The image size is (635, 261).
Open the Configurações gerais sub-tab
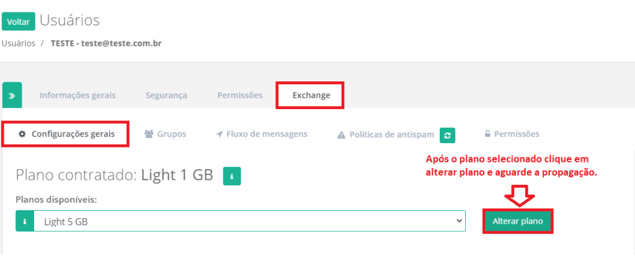(67, 134)
